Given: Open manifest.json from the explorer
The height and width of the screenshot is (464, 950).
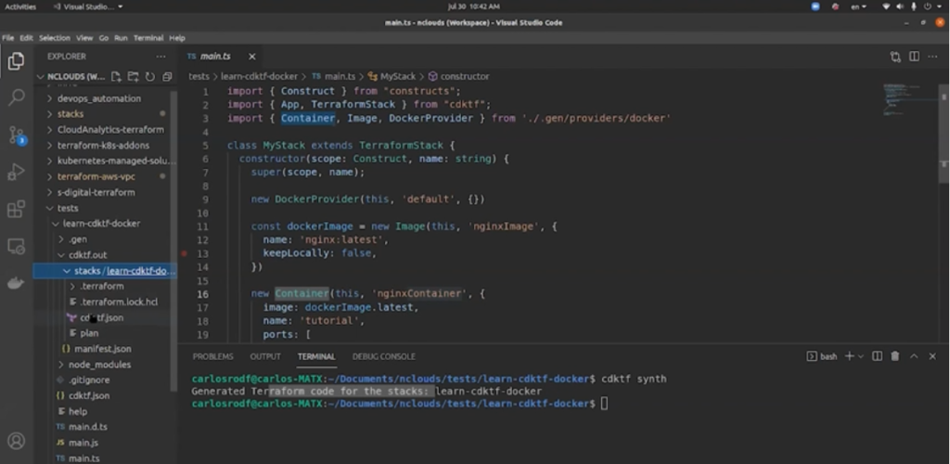Looking at the screenshot, I should pos(102,348).
